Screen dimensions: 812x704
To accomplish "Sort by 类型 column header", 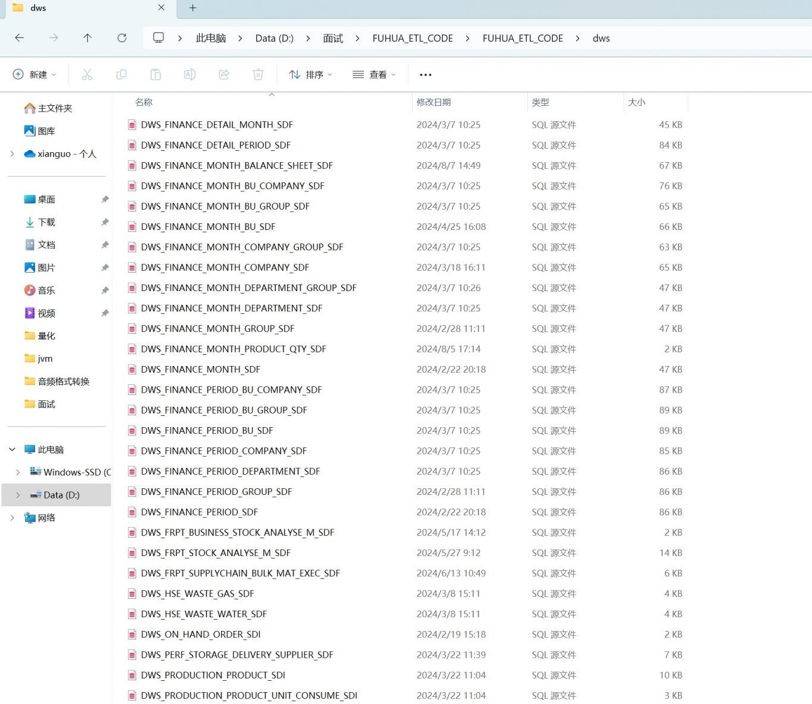I will (x=540, y=102).
